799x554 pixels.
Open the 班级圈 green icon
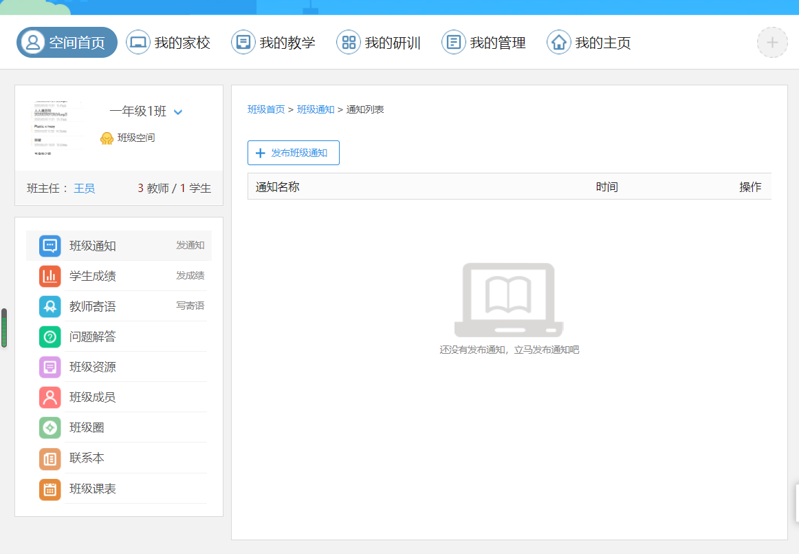coord(50,427)
